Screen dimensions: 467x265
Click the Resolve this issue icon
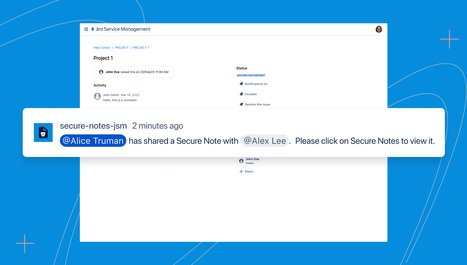click(241, 105)
